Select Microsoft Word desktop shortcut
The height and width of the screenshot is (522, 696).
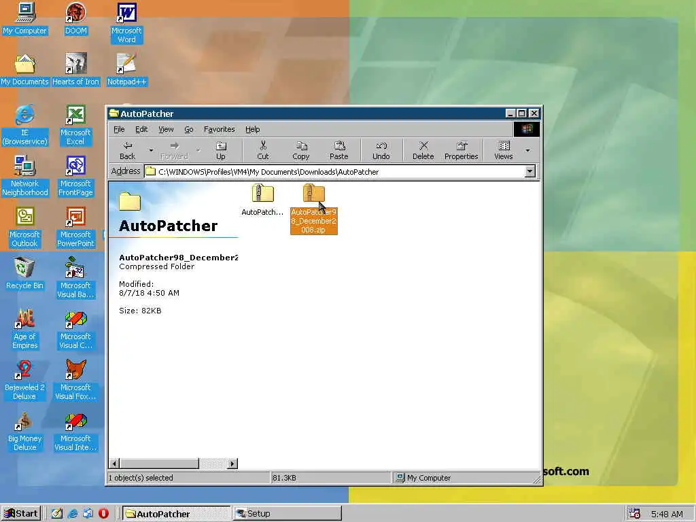(x=126, y=23)
